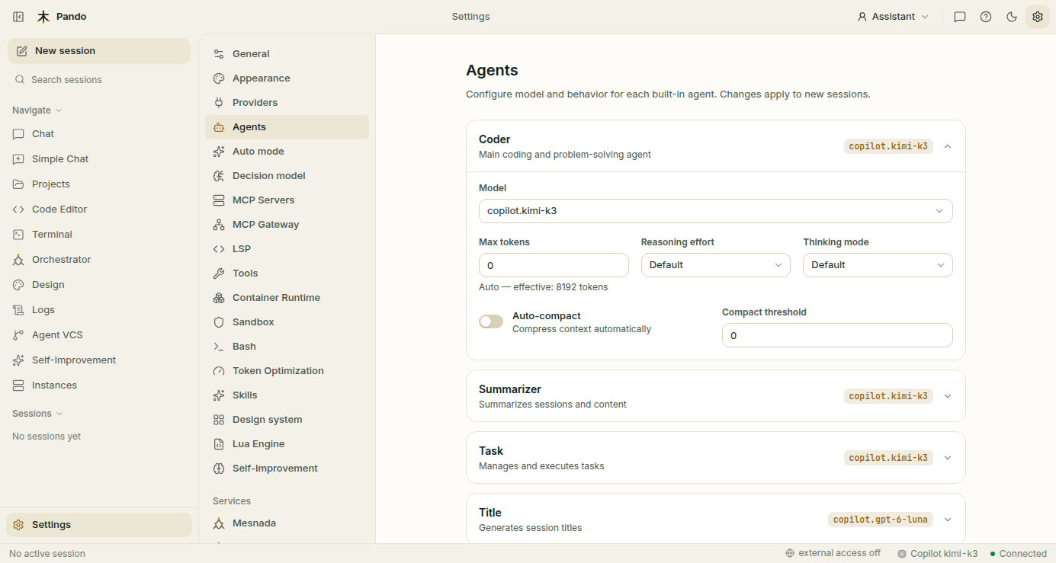Select the Token Optimization settings tab
The width and height of the screenshot is (1056, 563).
tap(287, 371)
